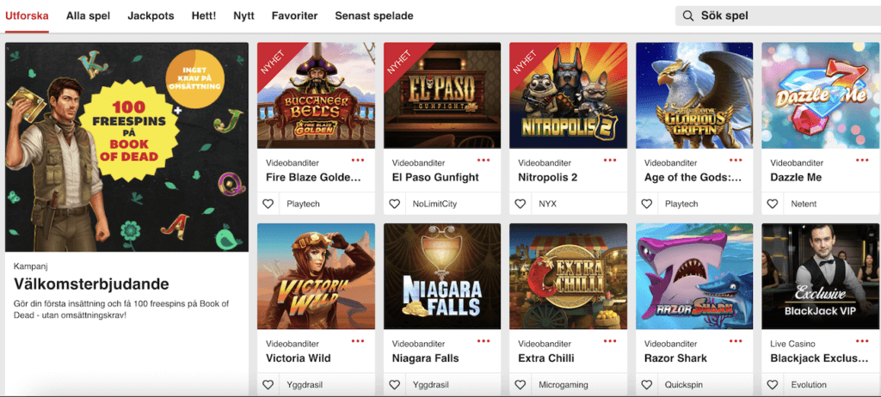Screen dimensions: 881x397
Task: Open more options on Victoria Wild card
Action: click(x=358, y=341)
